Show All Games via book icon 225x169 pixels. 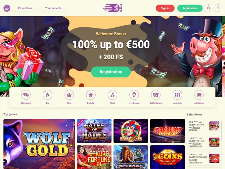point(199,95)
